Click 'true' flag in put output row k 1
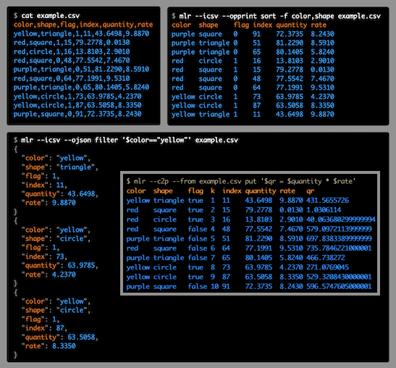 point(195,201)
